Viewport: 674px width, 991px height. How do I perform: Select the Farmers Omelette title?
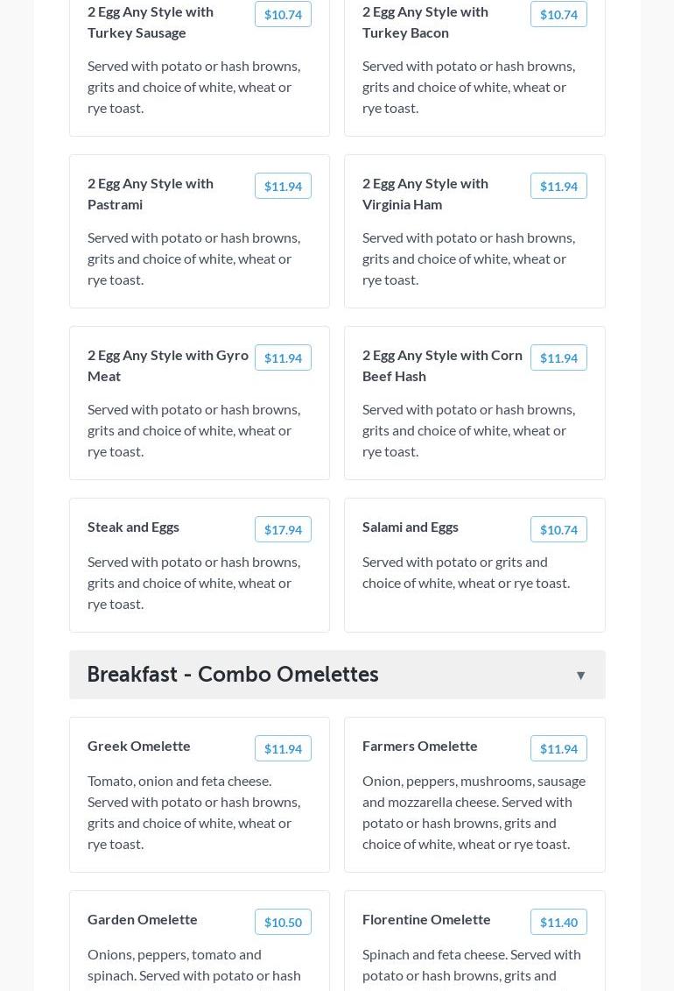coord(420,746)
